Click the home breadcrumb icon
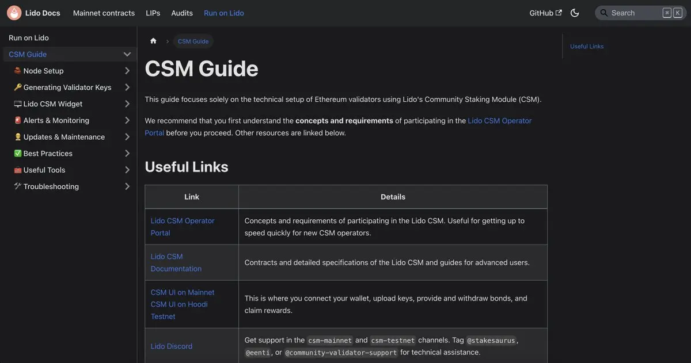Image resolution: width=691 pixels, height=363 pixels. pos(153,41)
